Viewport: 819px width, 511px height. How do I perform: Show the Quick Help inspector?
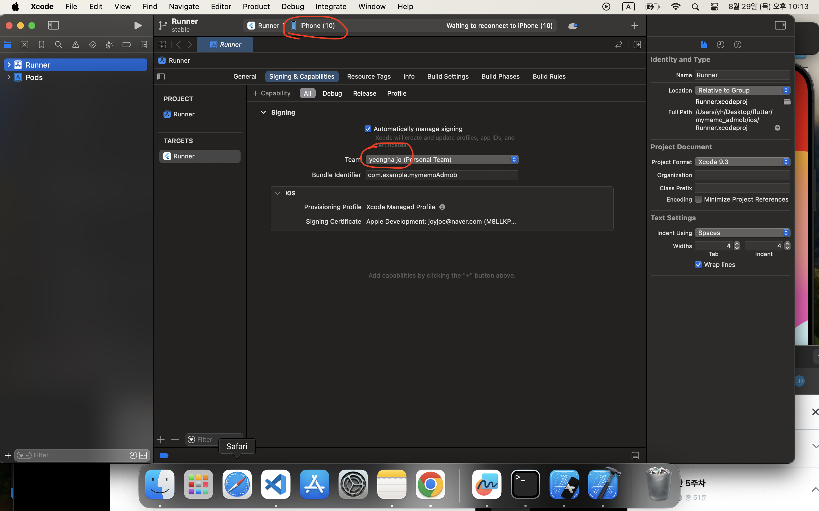pyautogui.click(x=738, y=45)
